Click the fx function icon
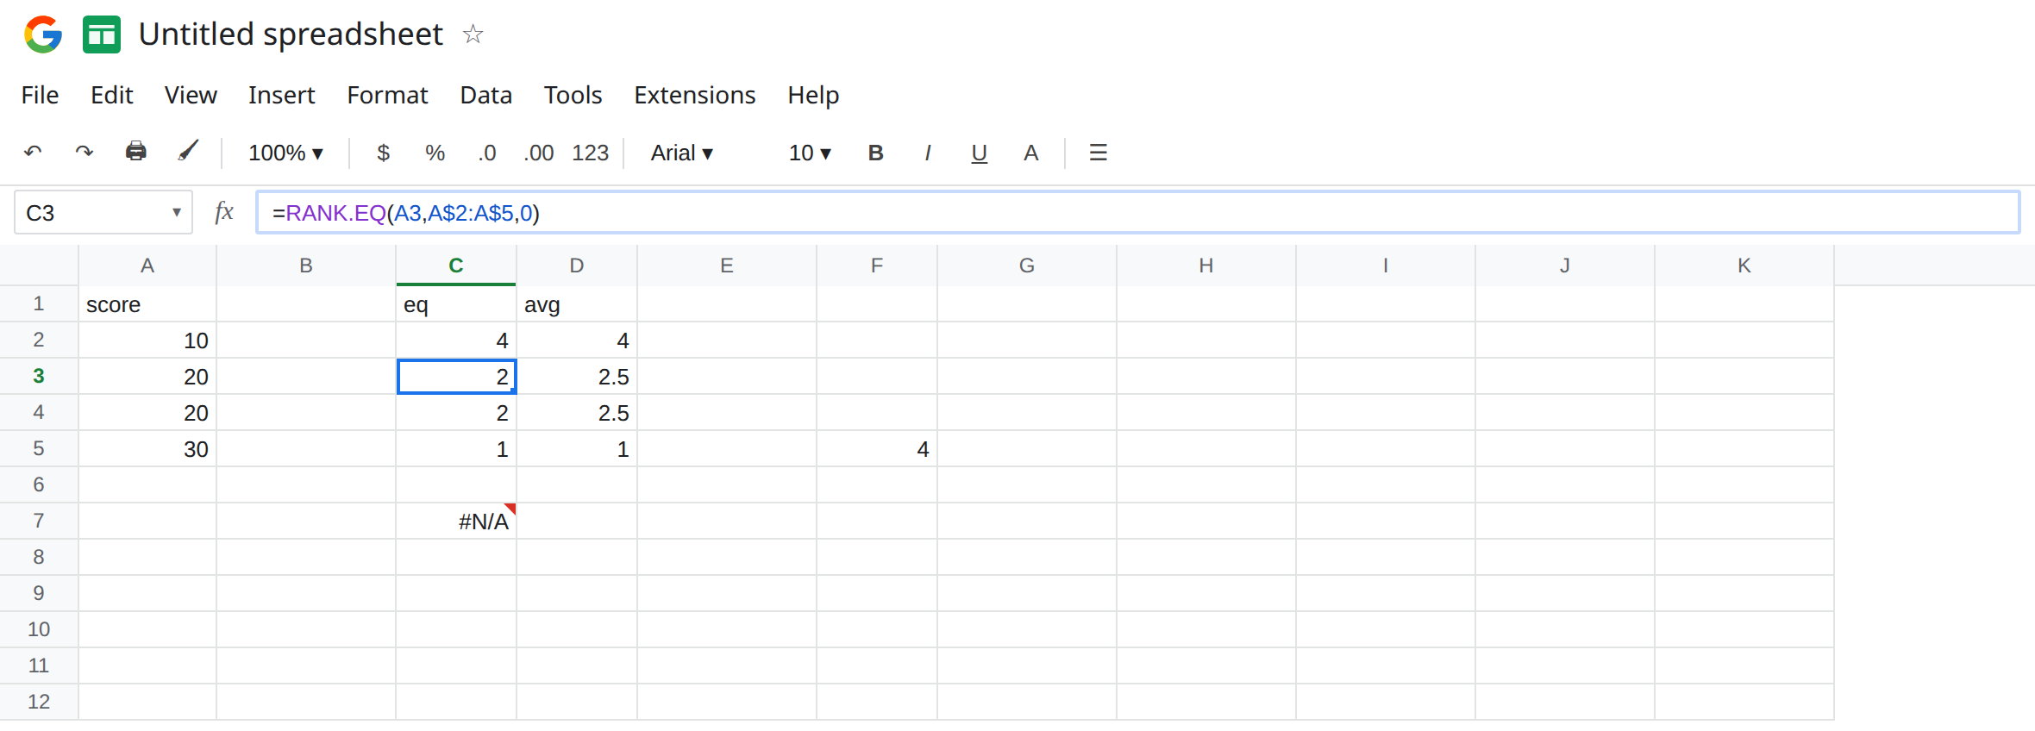 pos(224,212)
